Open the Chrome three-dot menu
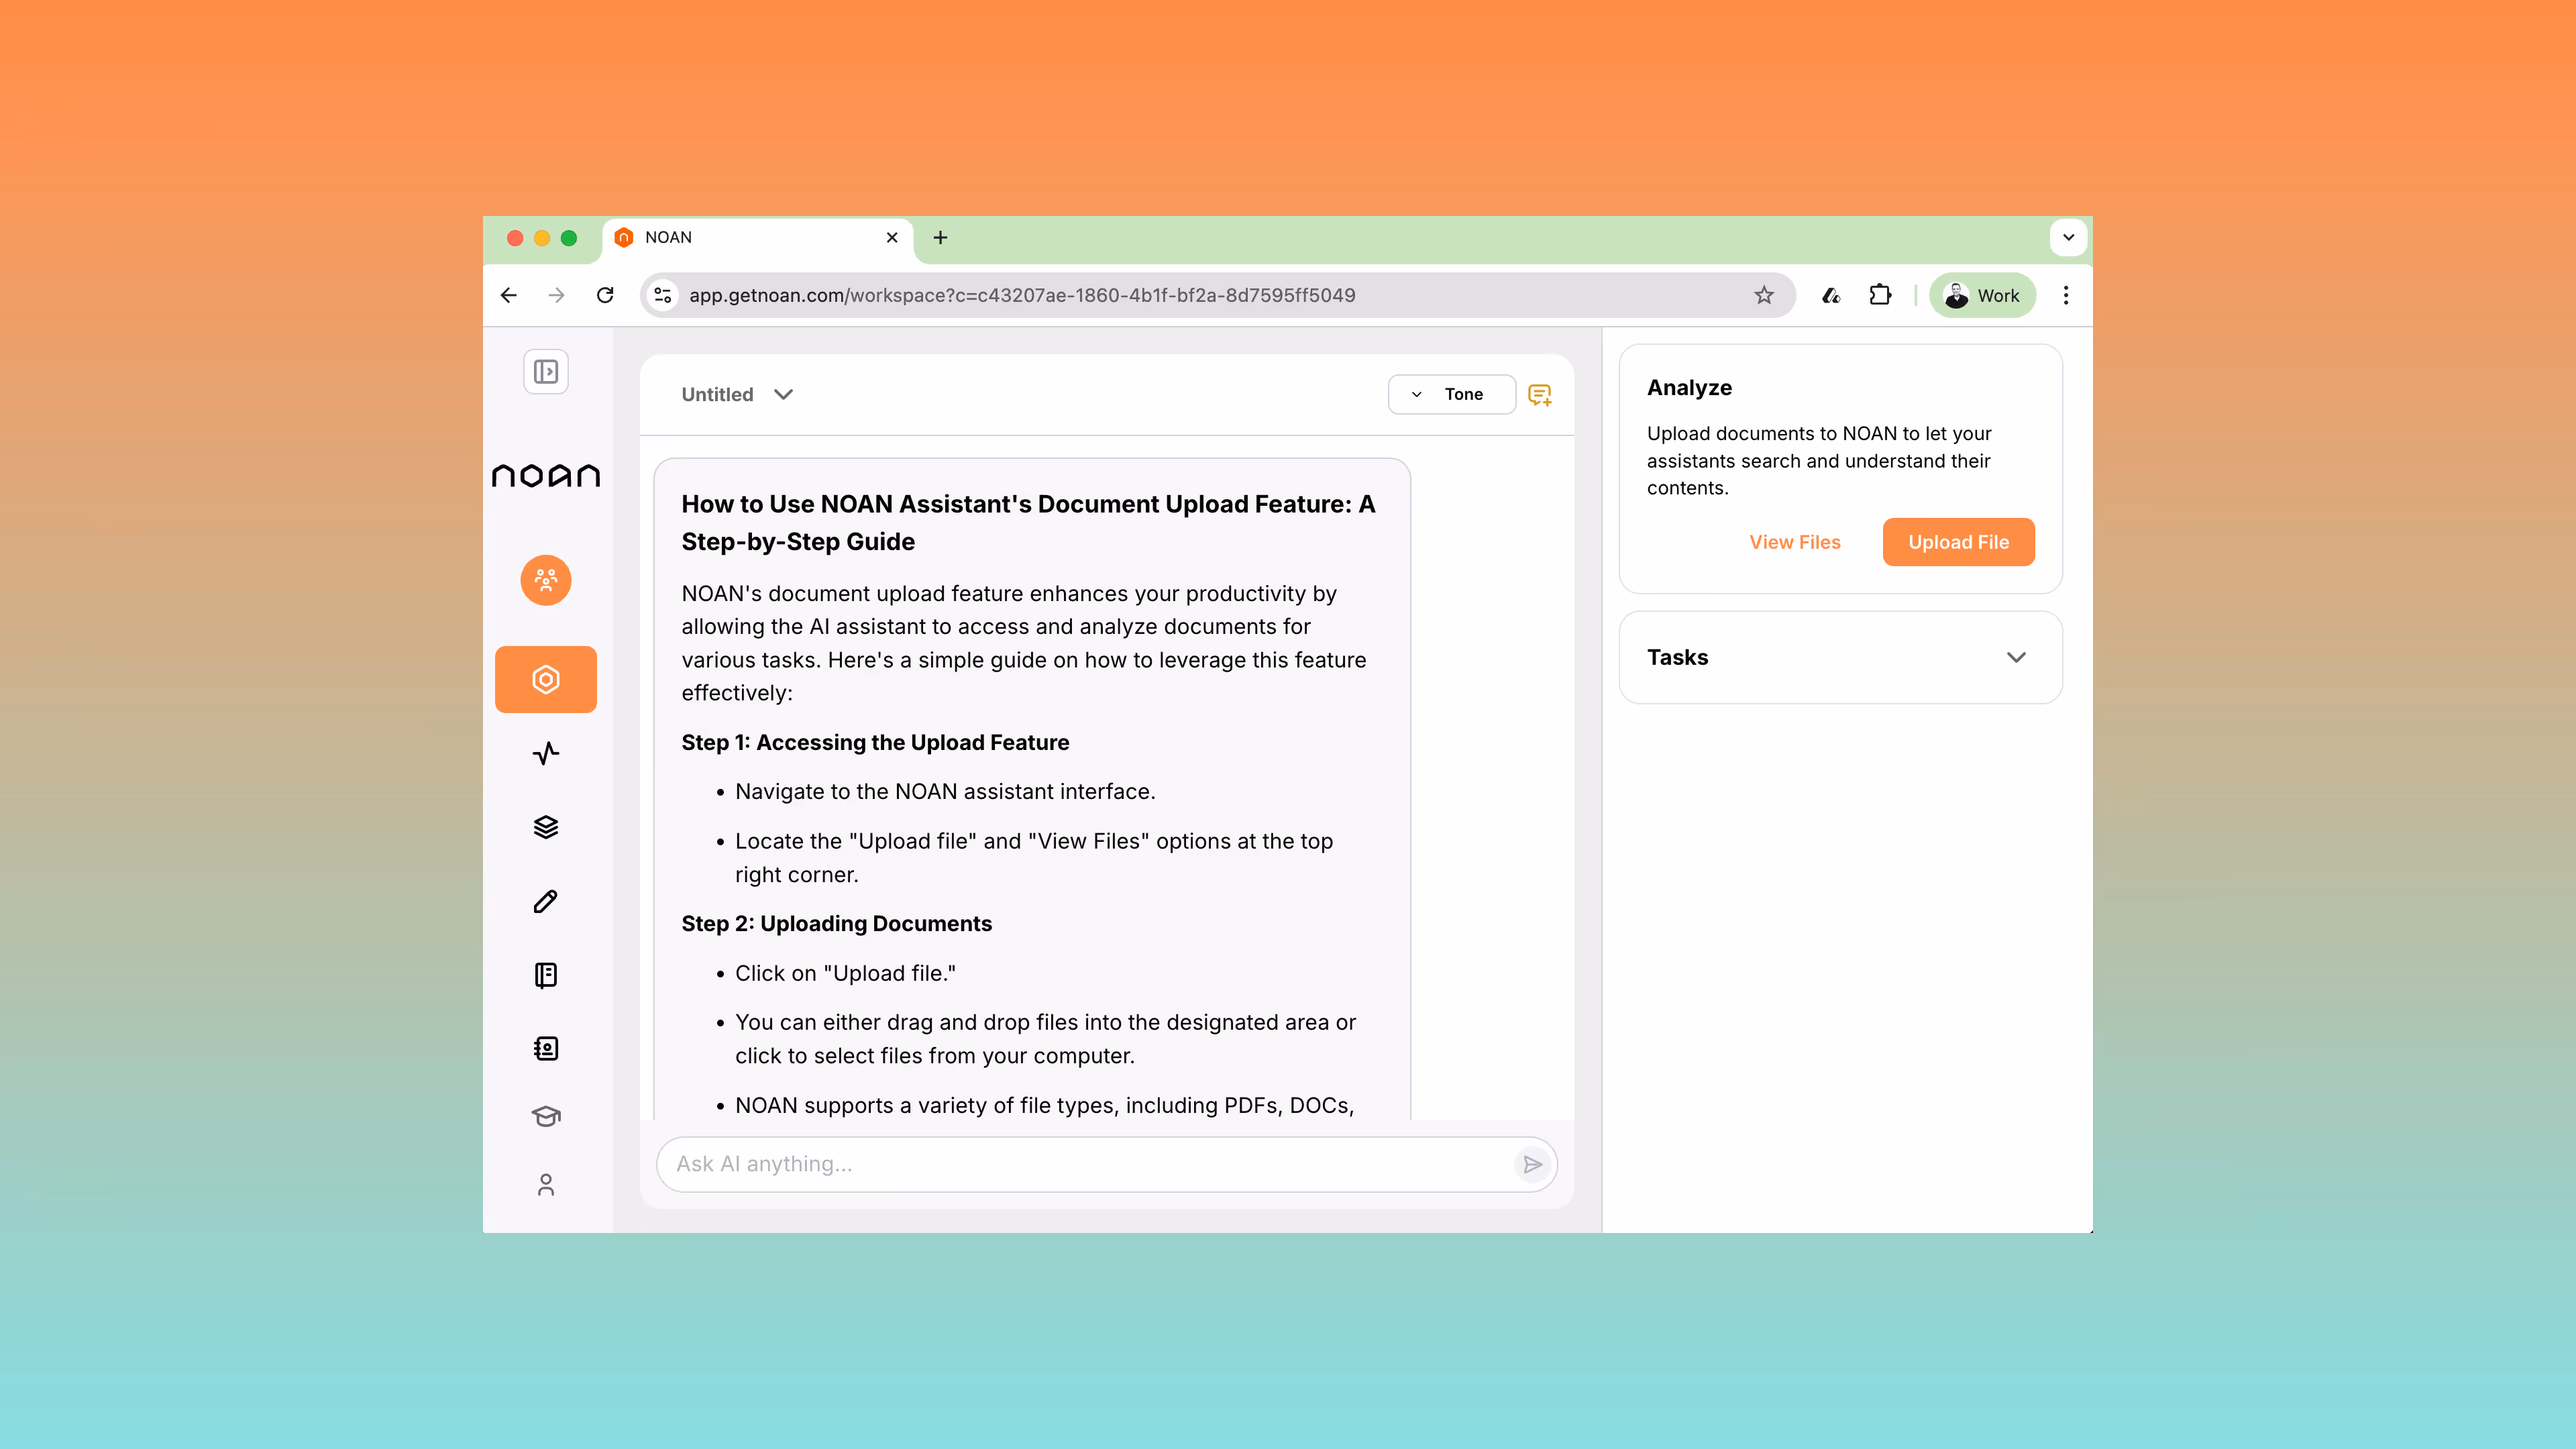This screenshot has width=2576, height=1449. 2066,295
